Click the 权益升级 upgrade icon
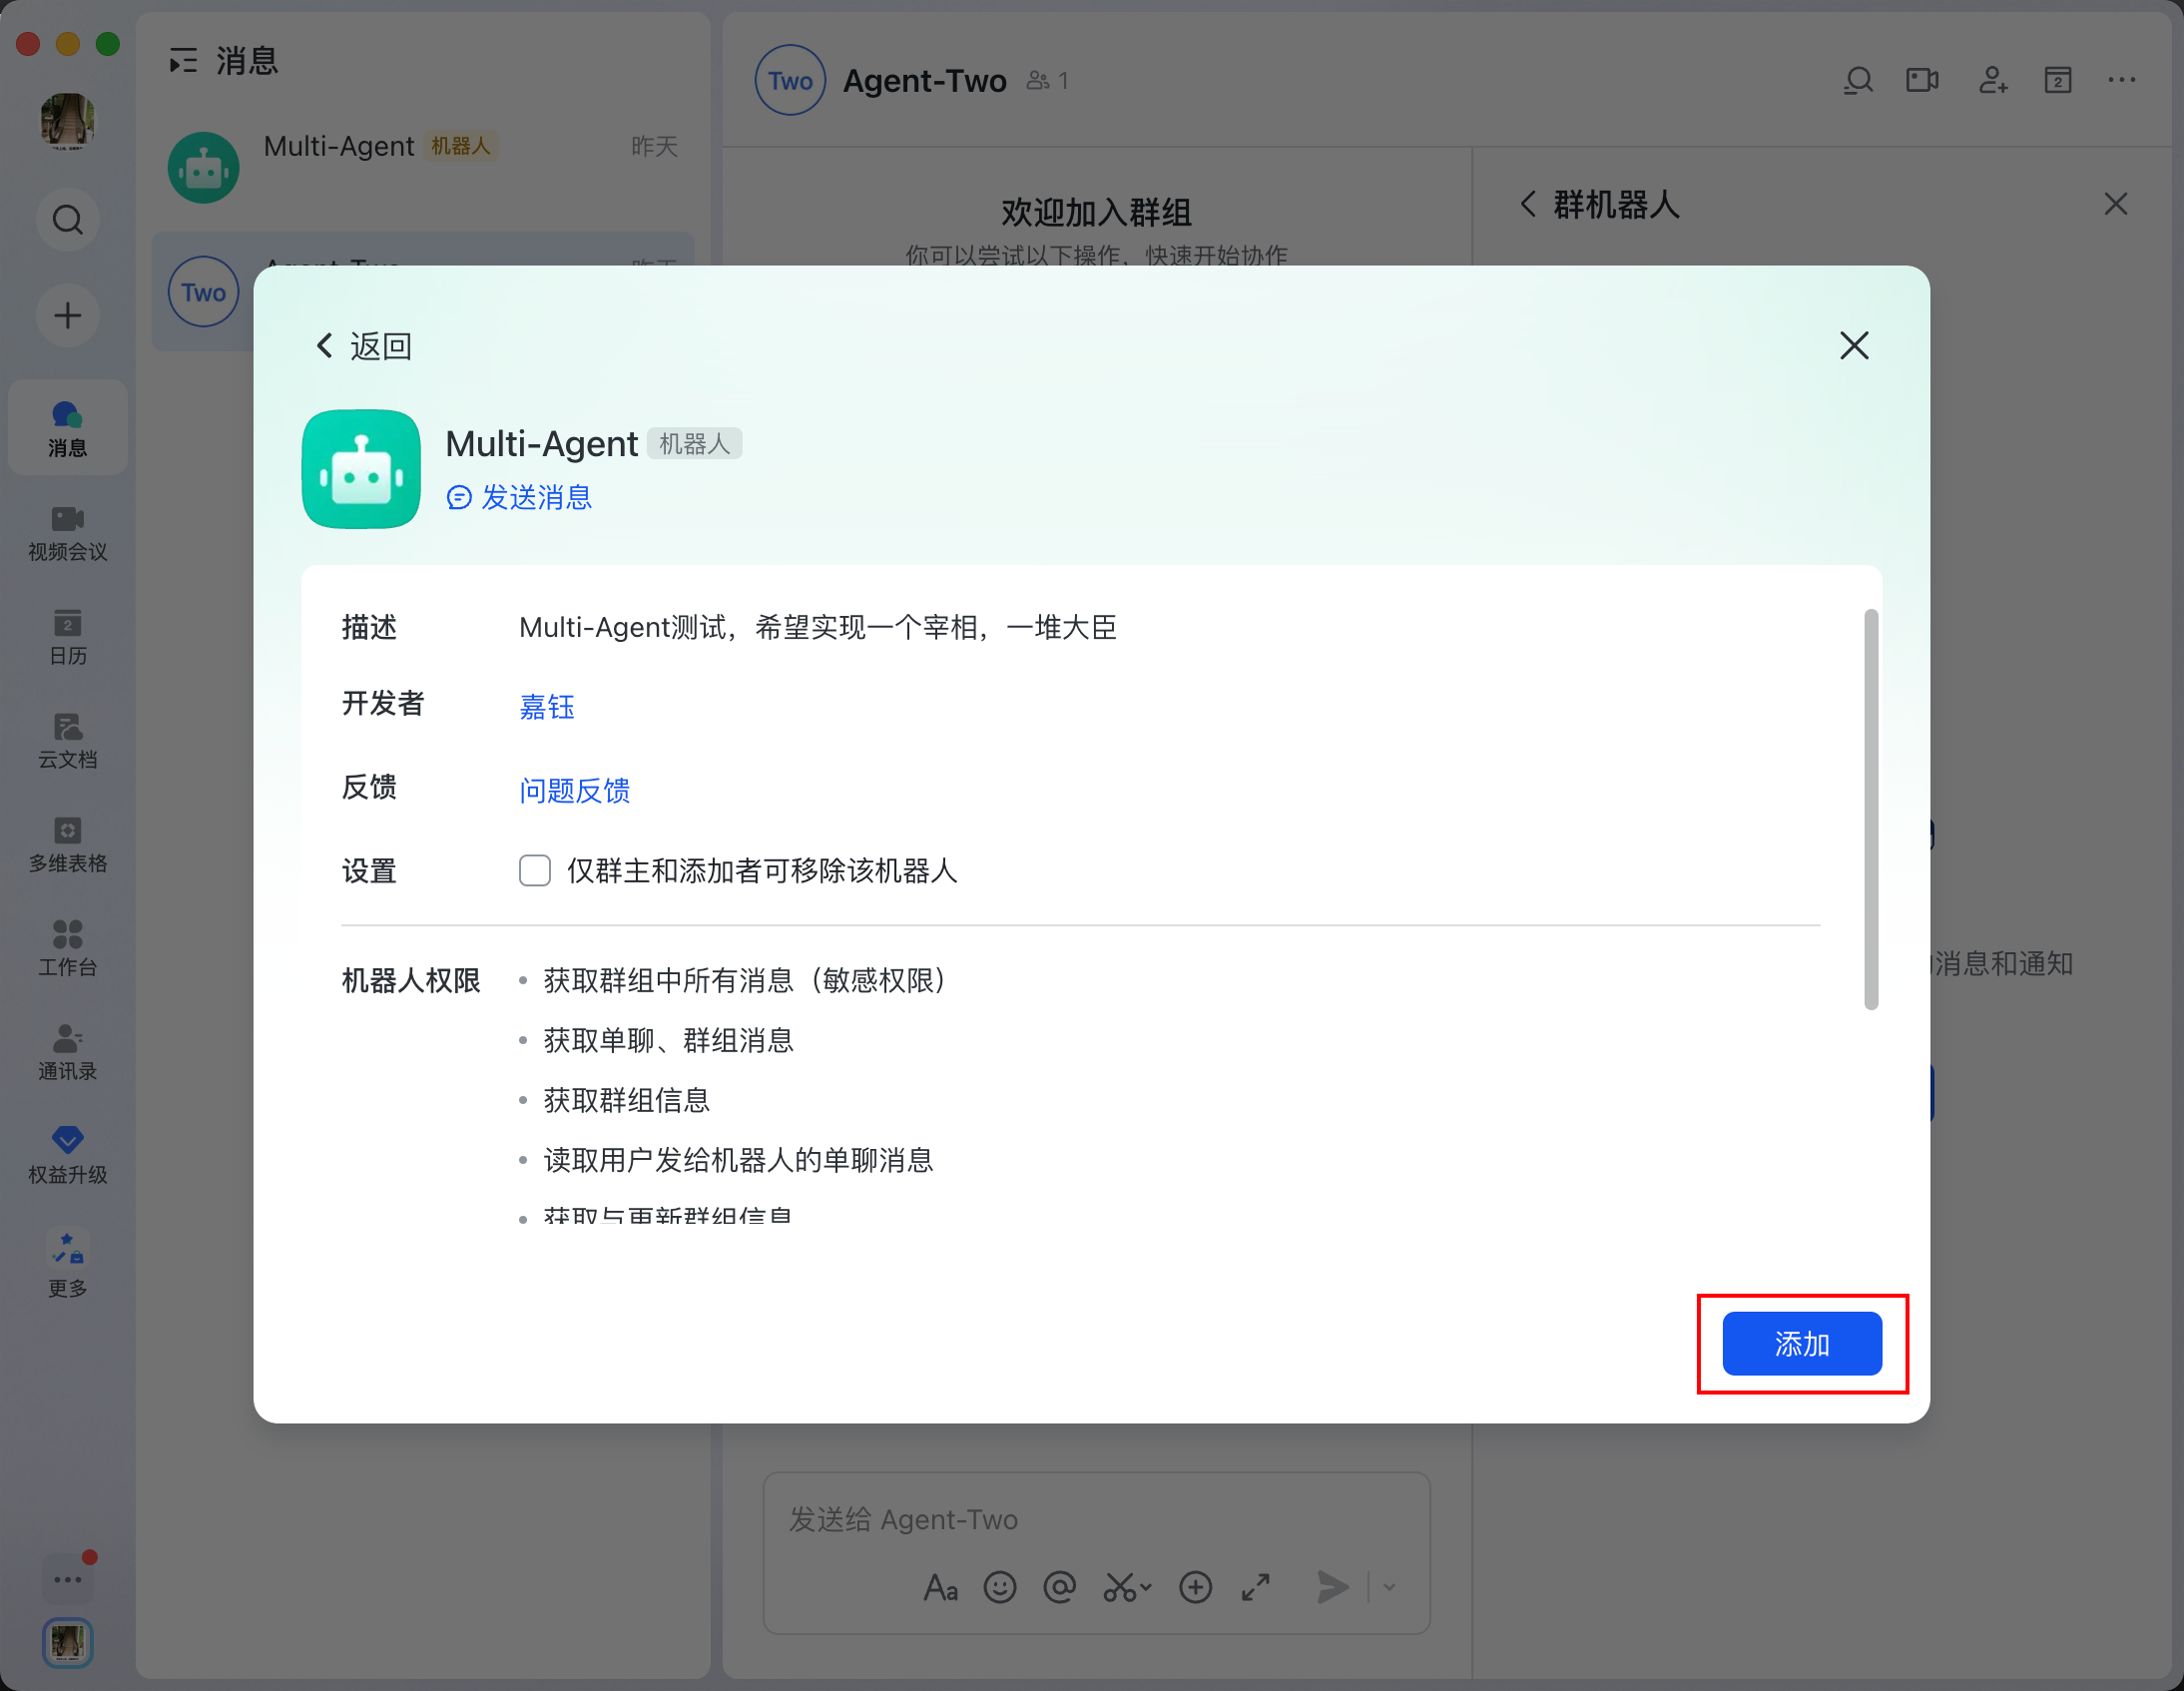2184x1691 pixels. point(67,1154)
